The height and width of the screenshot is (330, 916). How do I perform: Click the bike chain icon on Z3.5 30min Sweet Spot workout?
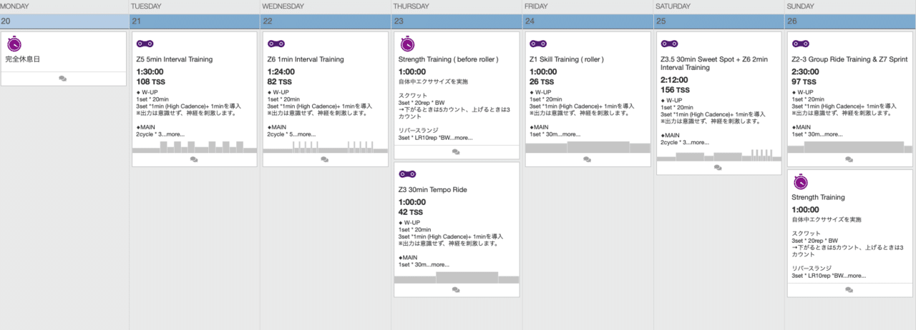click(669, 44)
